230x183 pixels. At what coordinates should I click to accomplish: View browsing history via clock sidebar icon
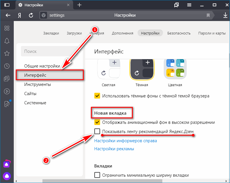[x=7, y=66]
